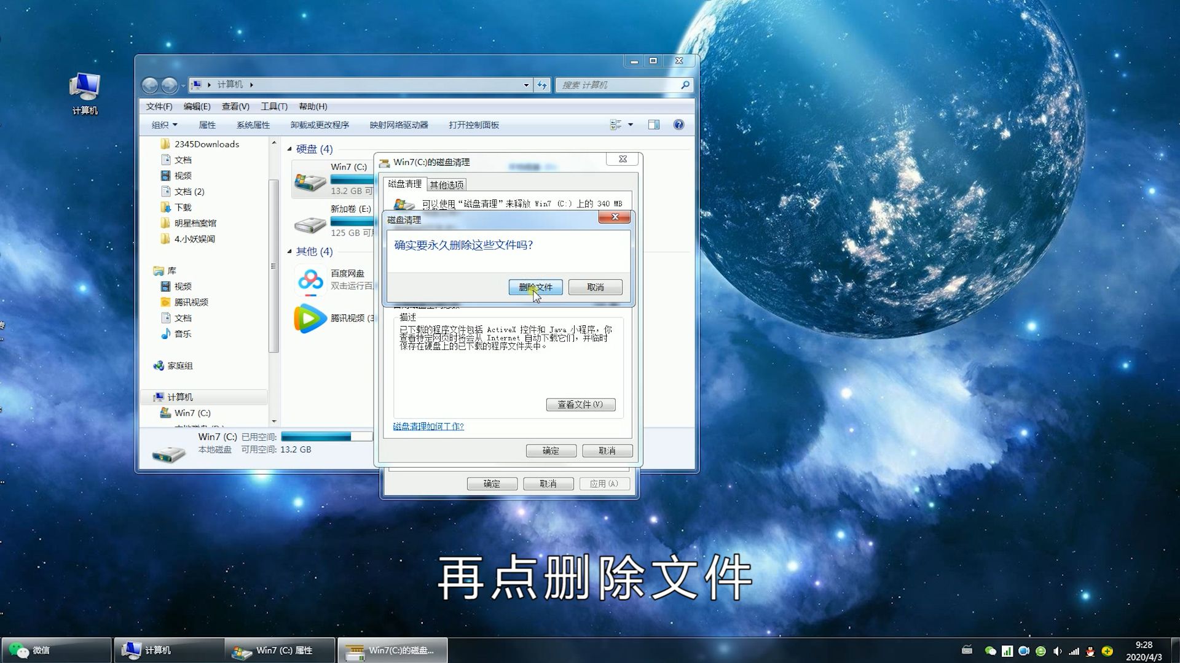Select 家庭组 in the navigation pane

[x=179, y=366]
